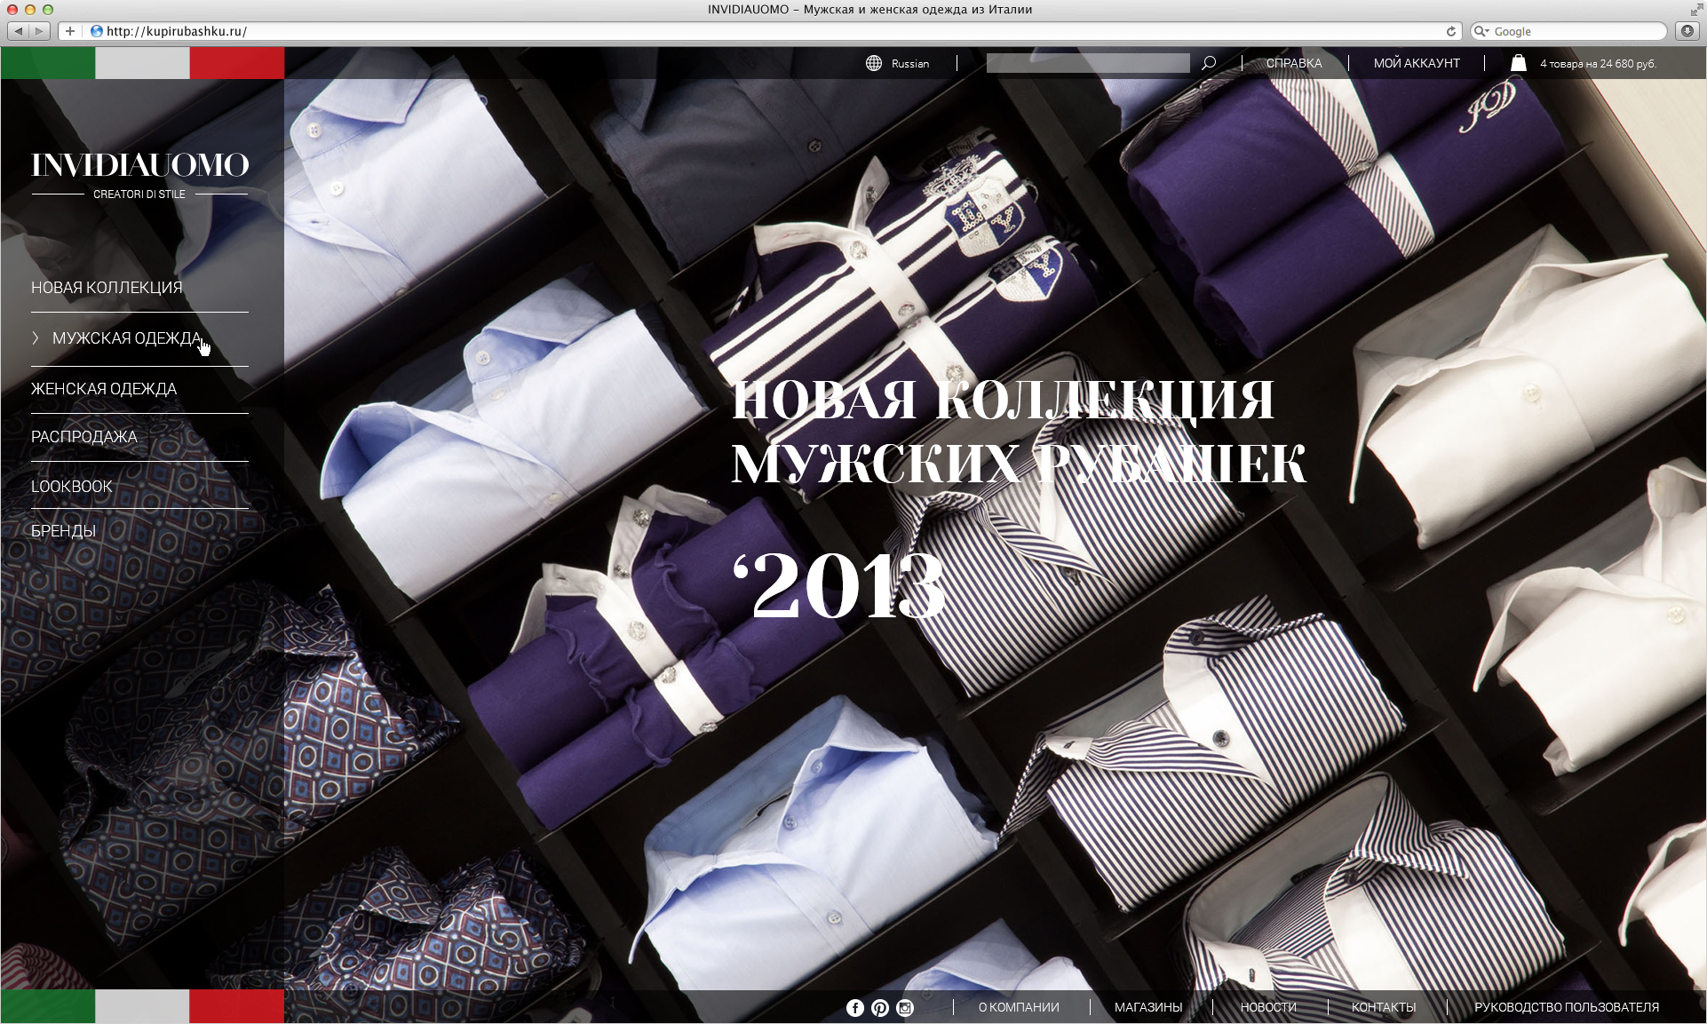The width and height of the screenshot is (1707, 1024).
Task: Click the site search input field
Action: pos(1088,63)
